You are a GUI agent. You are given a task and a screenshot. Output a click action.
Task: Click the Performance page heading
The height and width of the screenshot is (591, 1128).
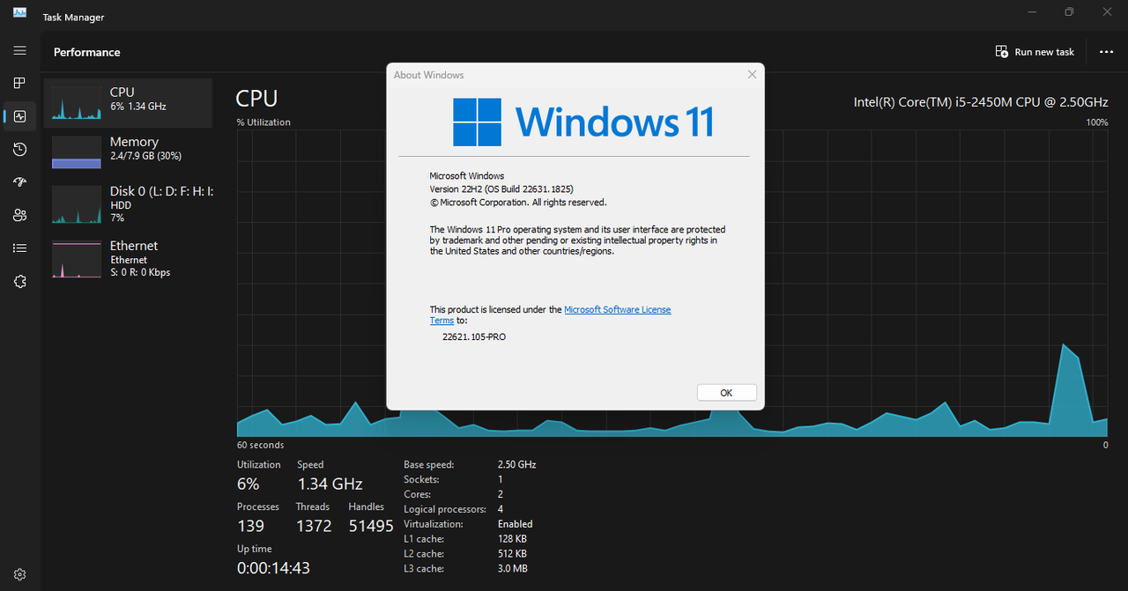86,52
